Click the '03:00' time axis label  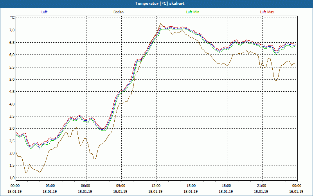[51, 186]
